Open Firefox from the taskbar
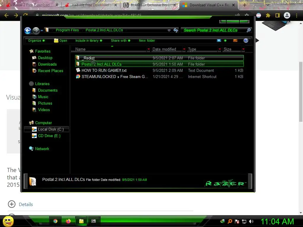Viewport: 303px width, 227px height. pos(68,221)
